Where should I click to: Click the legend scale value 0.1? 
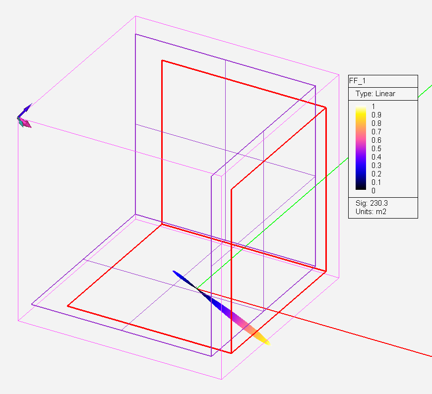coord(376,182)
